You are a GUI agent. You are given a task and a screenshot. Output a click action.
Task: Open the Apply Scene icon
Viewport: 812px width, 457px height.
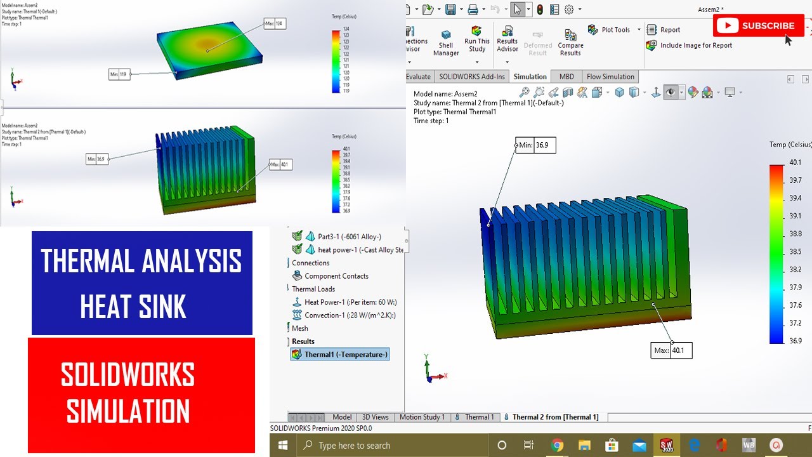pyautogui.click(x=707, y=93)
